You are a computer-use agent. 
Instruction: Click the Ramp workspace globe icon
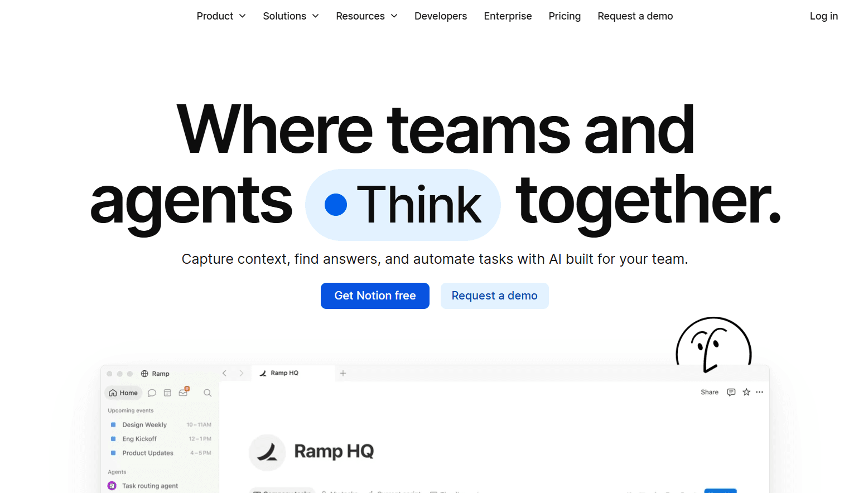(x=144, y=374)
